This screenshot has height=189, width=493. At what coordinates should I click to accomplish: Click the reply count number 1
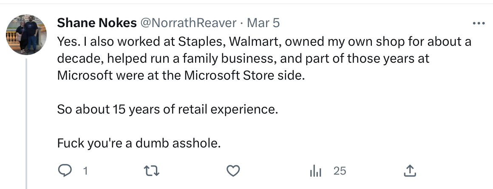pos(85,171)
